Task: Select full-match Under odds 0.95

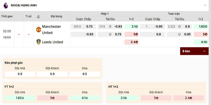Action: (x=179, y=34)
